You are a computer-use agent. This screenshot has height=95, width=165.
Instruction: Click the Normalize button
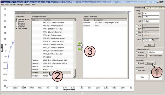tap(141, 56)
